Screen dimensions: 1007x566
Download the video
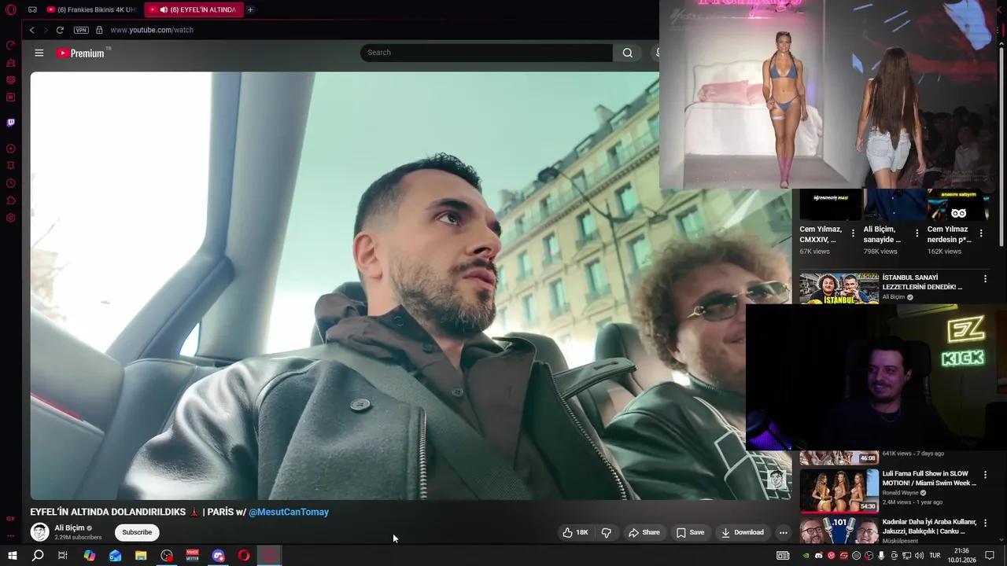742,532
